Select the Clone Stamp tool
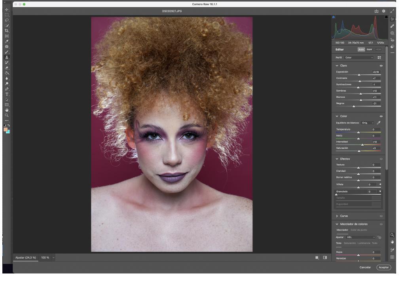The height and width of the screenshot is (281, 406). point(7,57)
